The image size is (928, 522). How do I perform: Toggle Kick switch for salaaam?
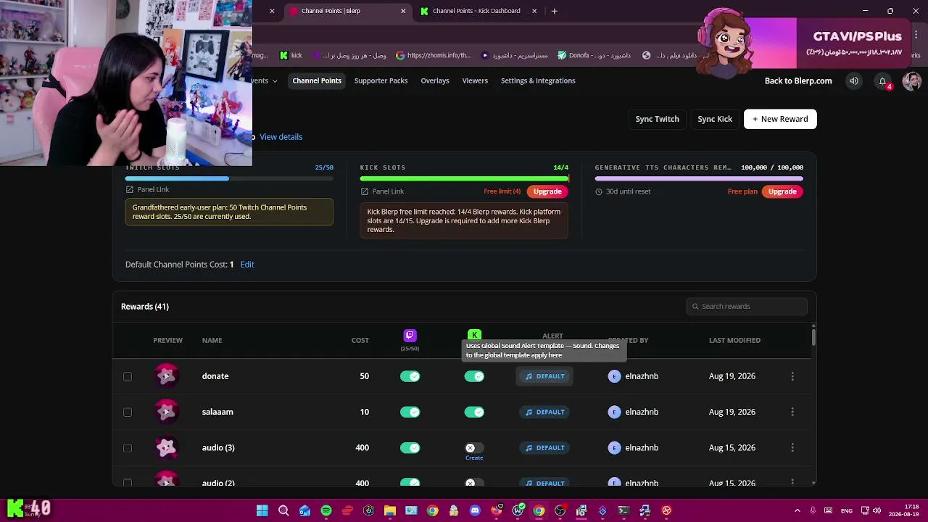pos(474,412)
